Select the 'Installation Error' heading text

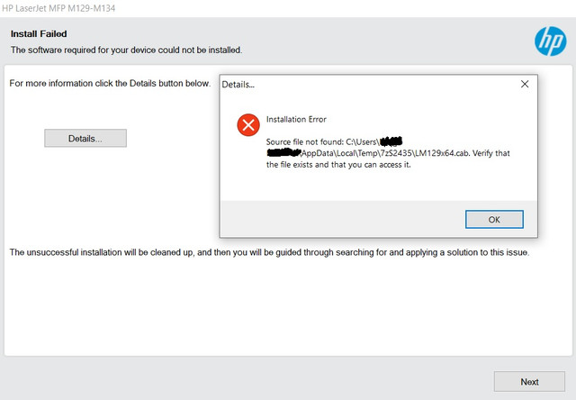click(296, 120)
